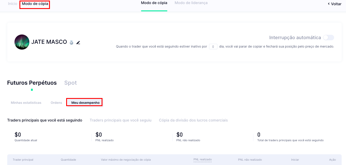Screen dimensions: 346x165
Task: Select the Modo de cópia top tab
Action: pyautogui.click(x=154, y=3)
